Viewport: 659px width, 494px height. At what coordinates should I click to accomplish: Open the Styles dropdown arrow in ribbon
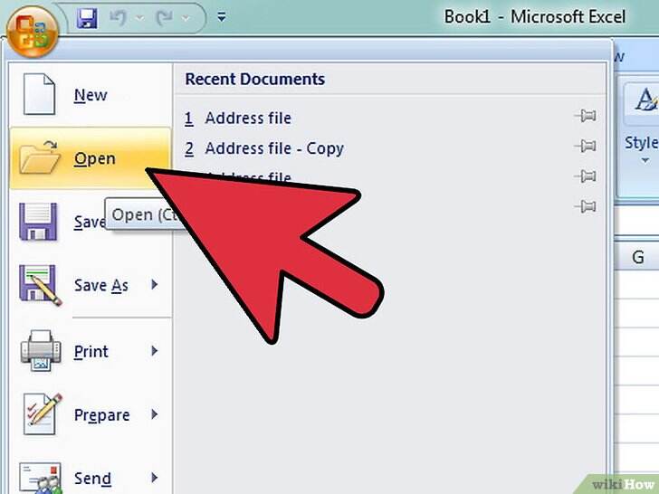[645, 160]
